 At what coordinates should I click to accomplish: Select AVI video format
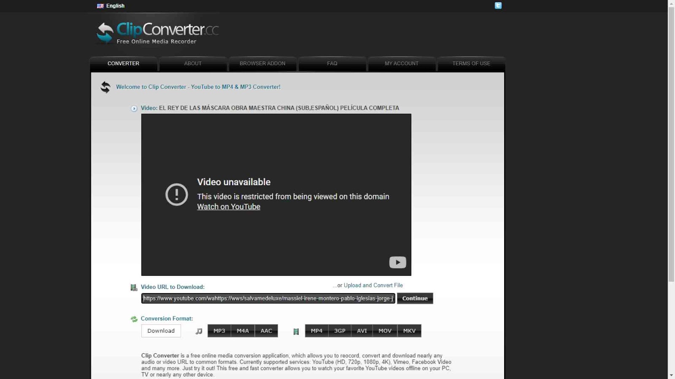click(x=362, y=331)
